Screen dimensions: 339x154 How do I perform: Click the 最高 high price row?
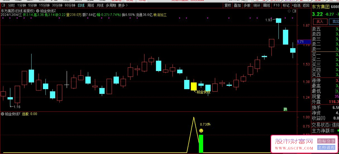325,86
